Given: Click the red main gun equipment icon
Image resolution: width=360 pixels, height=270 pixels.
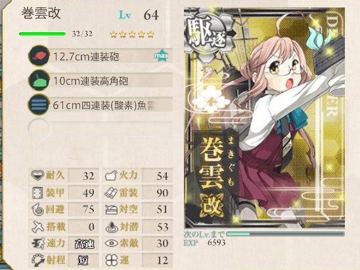Looking at the screenshot, I should coord(39,56).
